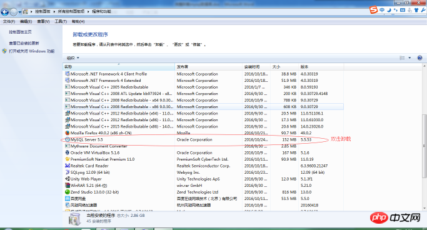
Task: Click the change view list icon
Action: coord(402,57)
